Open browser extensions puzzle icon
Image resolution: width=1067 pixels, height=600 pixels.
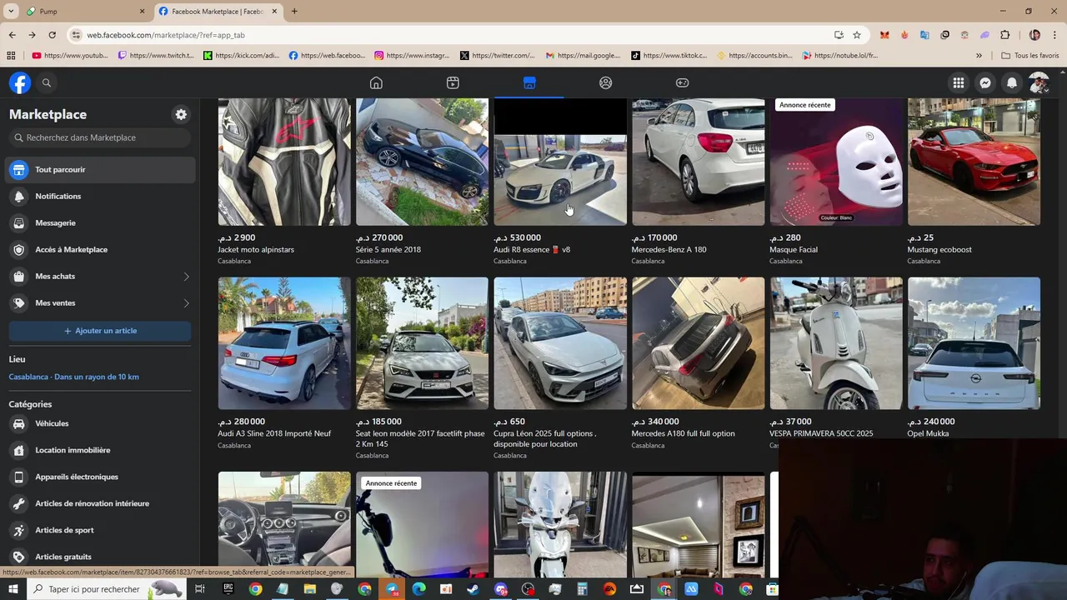coord(1004,35)
